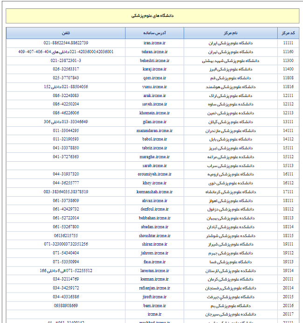Select the mazandaran.ircme.ir link
Image resolution: width=303 pixels, height=323 pixels.
[x=154, y=131]
